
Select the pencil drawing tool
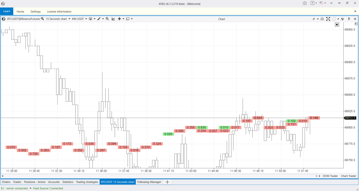(99, 19)
